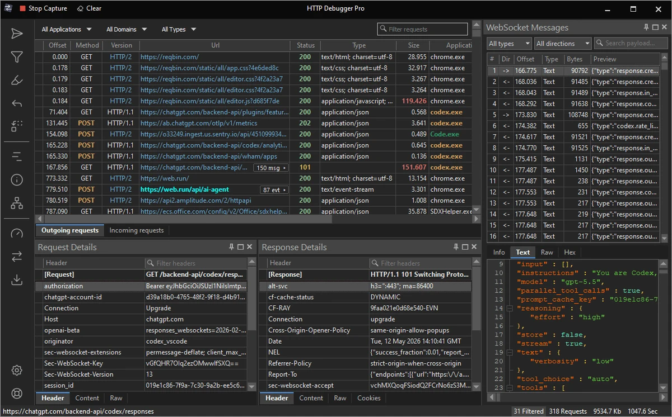Click Filter headers field in Request Details
Image resolution: width=672 pixels, height=417 pixels.
coord(195,263)
